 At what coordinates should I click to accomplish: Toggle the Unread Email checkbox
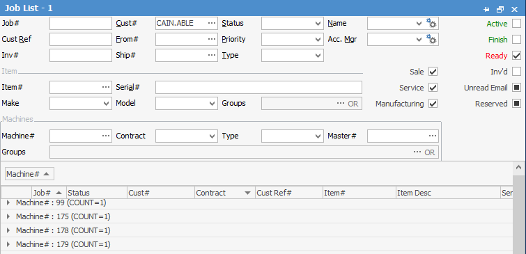pos(517,88)
